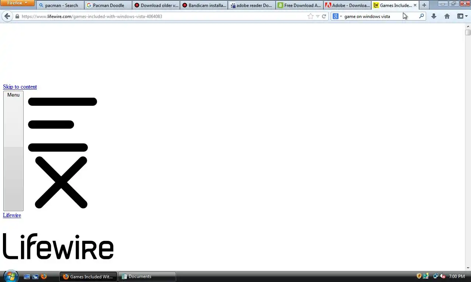Click the magnifier search icon
The image size is (471, 282).
click(422, 16)
